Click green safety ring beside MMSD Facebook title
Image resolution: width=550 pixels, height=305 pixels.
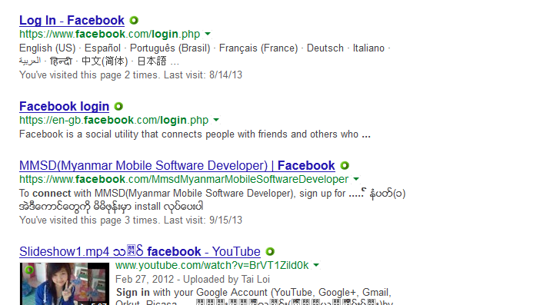(x=345, y=165)
